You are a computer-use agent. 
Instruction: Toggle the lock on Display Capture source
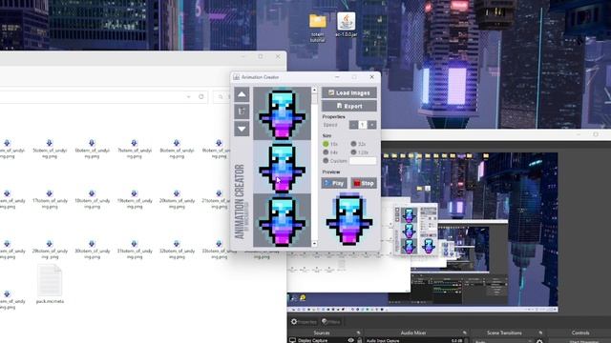coord(360,340)
